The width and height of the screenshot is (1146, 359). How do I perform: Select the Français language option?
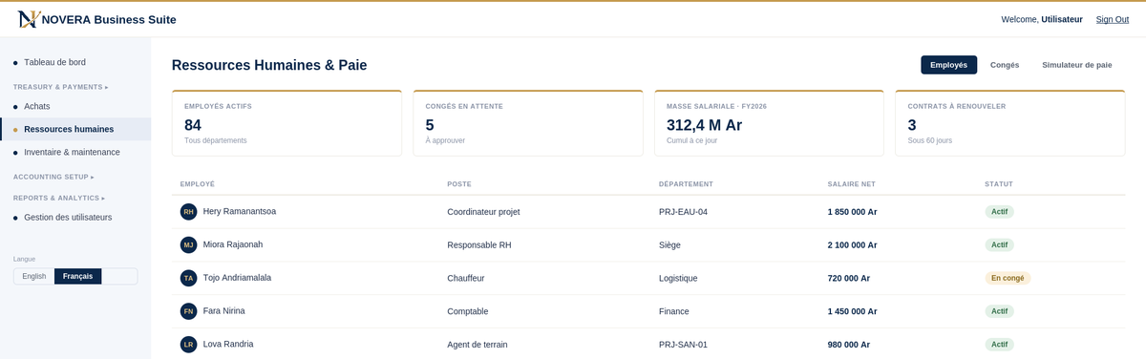pyautogui.click(x=77, y=276)
